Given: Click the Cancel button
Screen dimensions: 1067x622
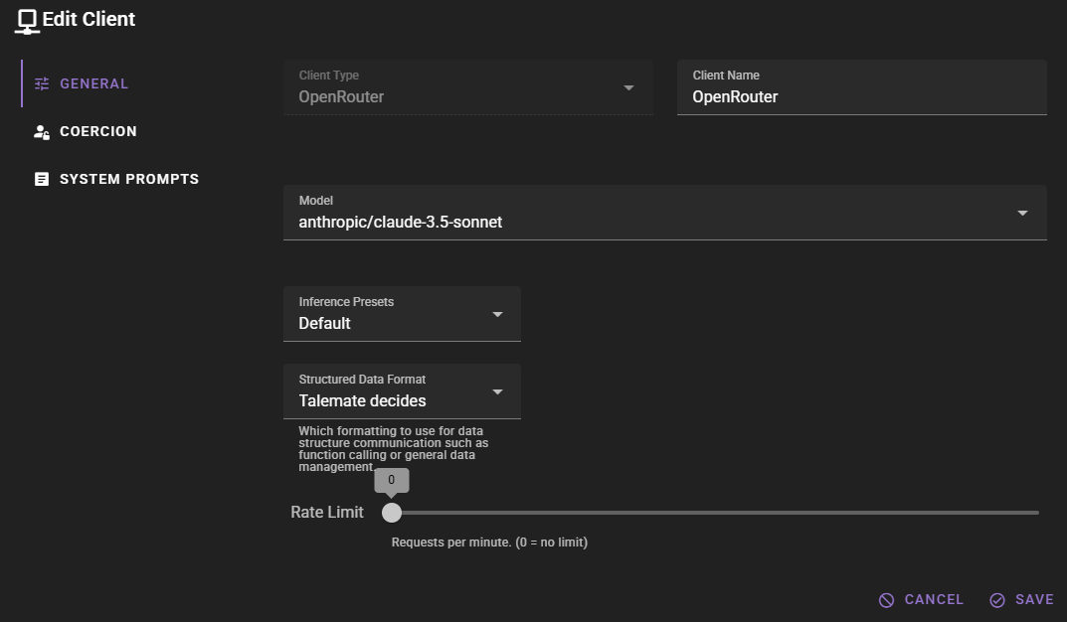Looking at the screenshot, I should point(922,599).
